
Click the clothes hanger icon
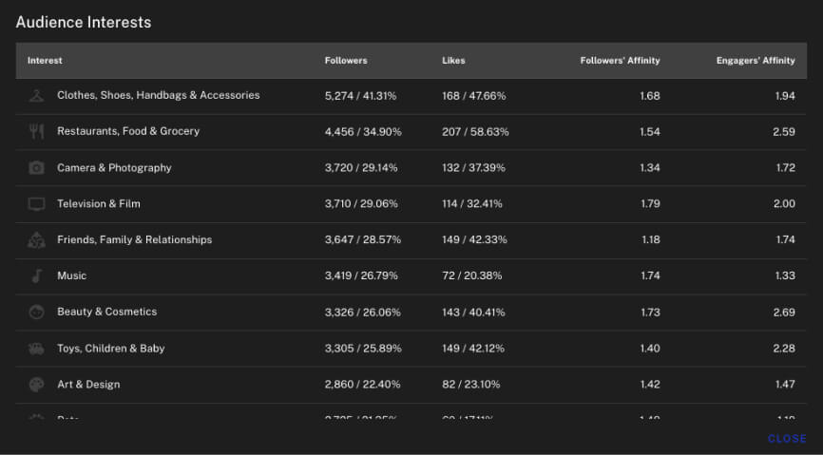[x=36, y=95]
